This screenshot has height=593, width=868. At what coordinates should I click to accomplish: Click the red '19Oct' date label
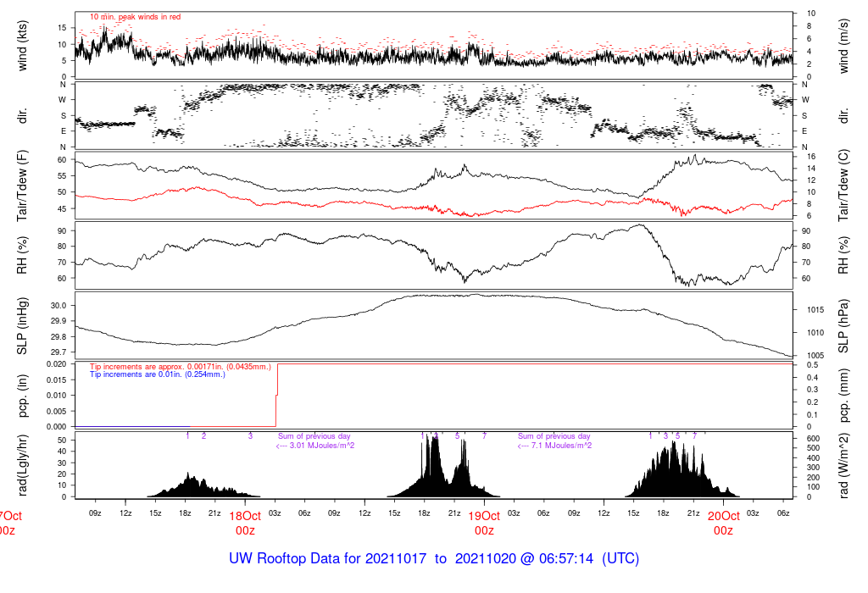(484, 516)
